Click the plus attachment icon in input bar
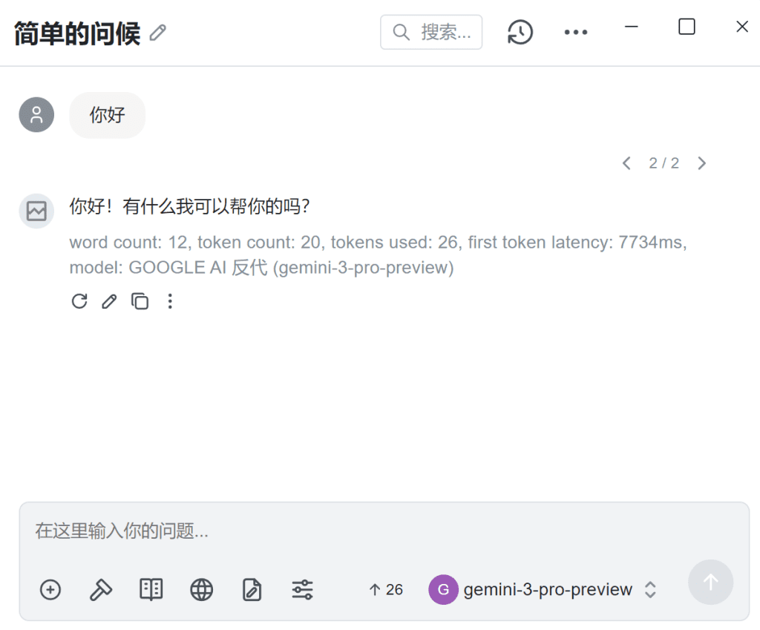Screen dimensions: 760x630 [x=50, y=590]
